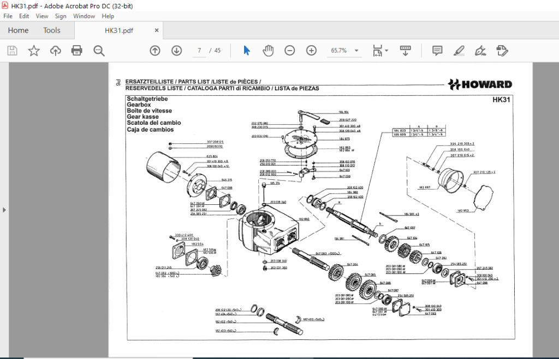
Task: Open the zoom level dropdown
Action: pyautogui.click(x=356, y=51)
